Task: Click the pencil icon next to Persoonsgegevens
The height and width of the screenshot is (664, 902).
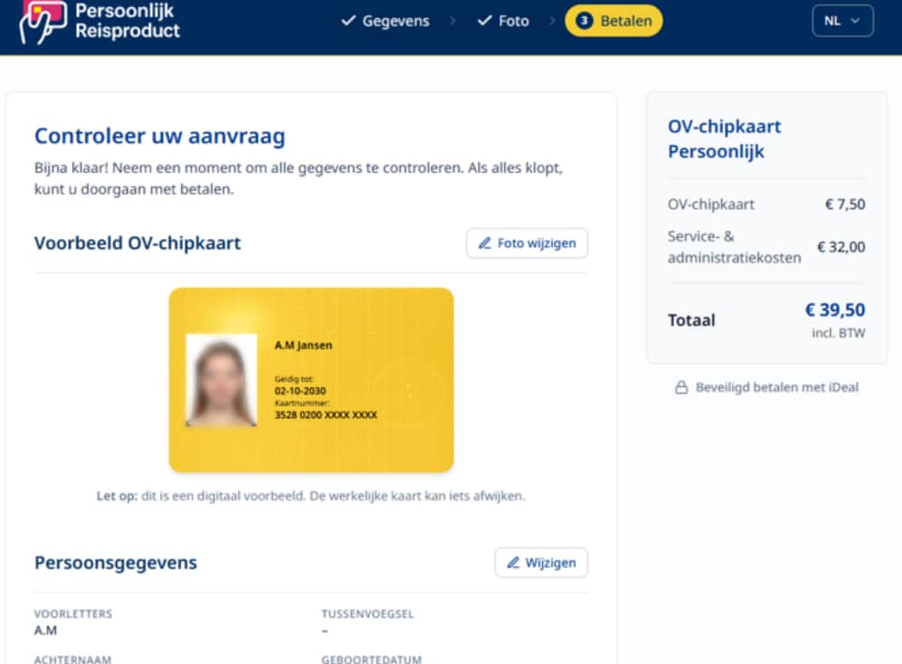Action: point(513,563)
